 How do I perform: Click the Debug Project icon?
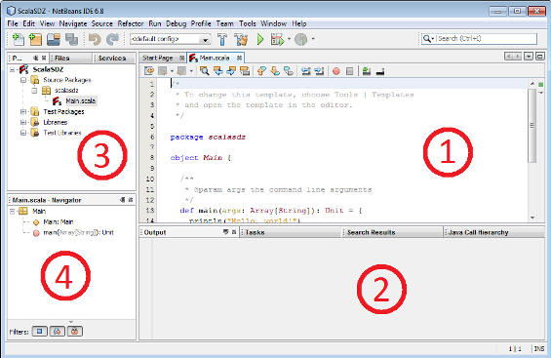(277, 39)
